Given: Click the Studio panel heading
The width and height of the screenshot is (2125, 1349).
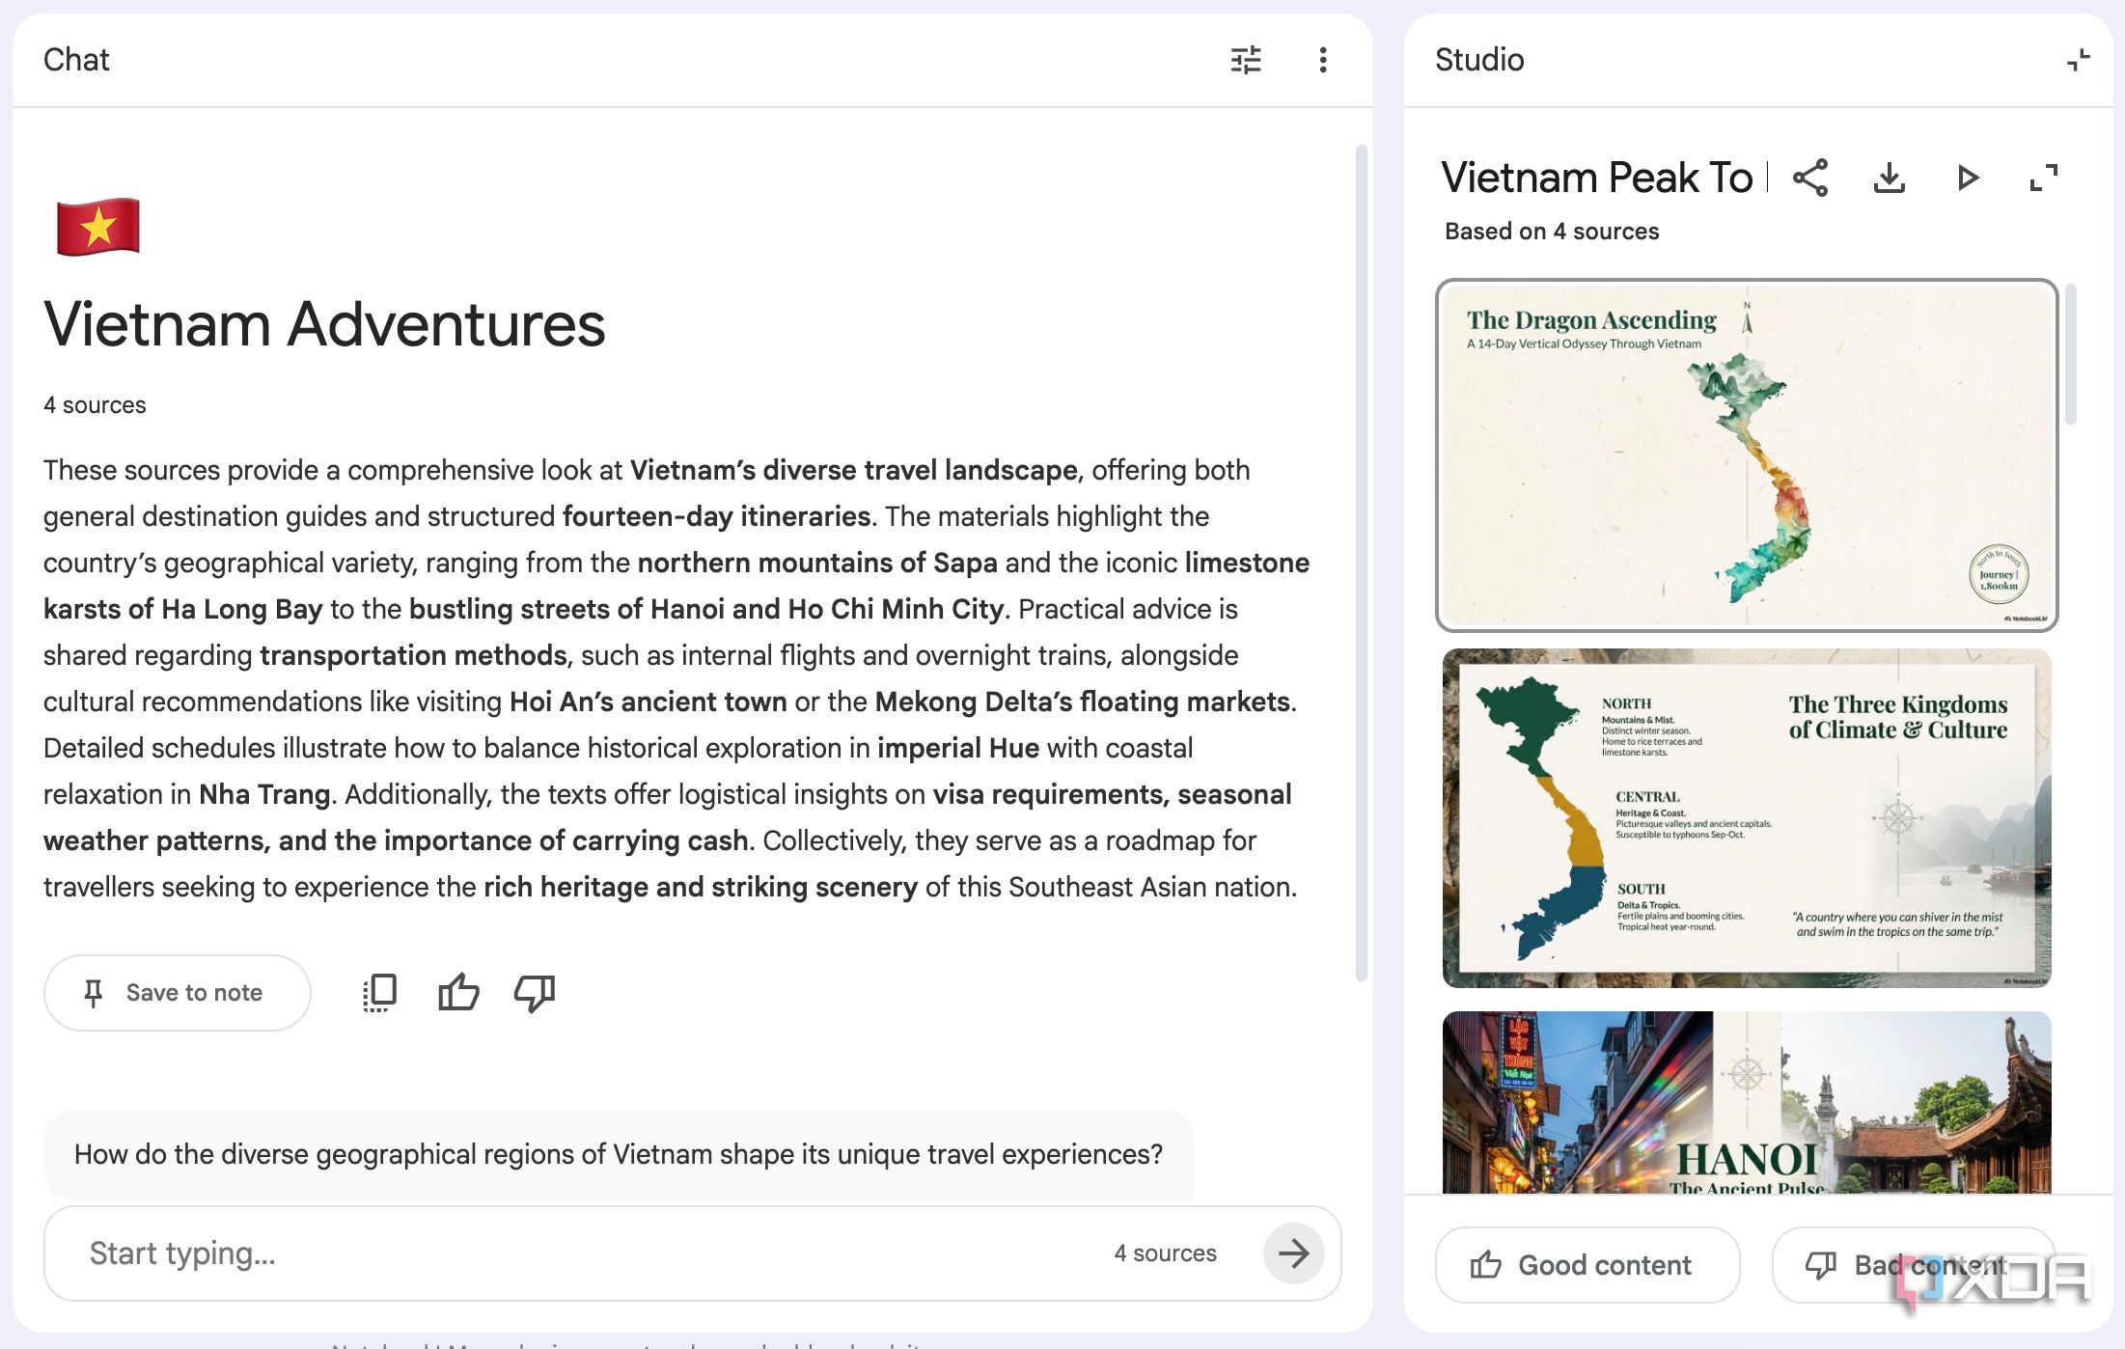Looking at the screenshot, I should point(1479,60).
